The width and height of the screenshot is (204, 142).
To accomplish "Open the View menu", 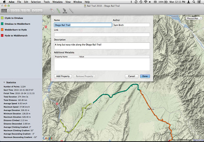I will 68,2.
